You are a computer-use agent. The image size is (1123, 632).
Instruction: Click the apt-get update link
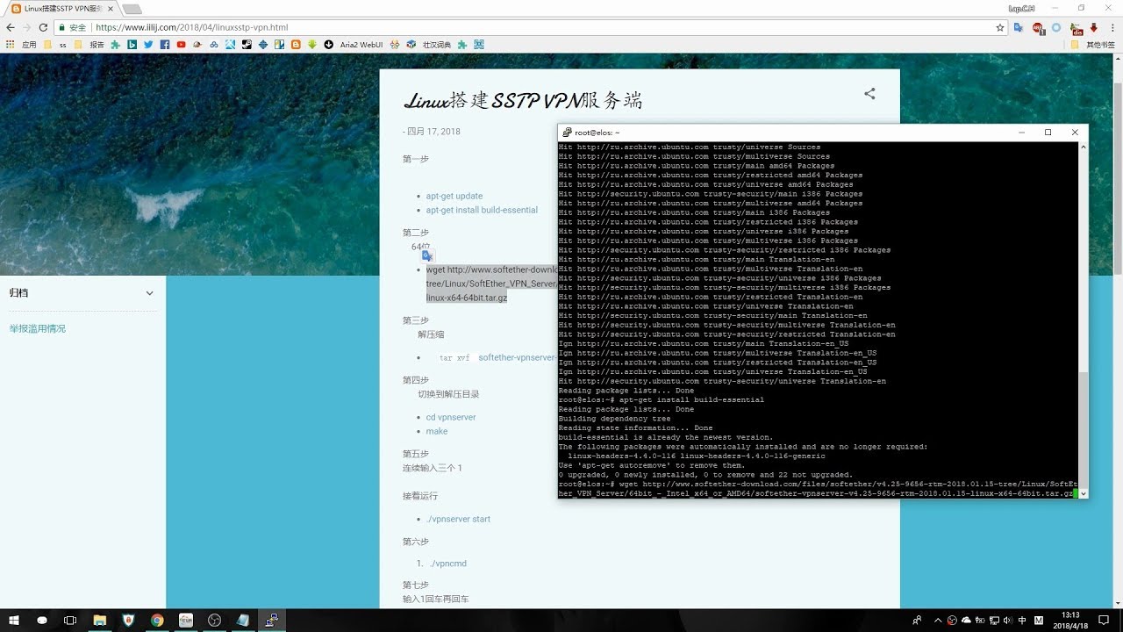(x=454, y=196)
